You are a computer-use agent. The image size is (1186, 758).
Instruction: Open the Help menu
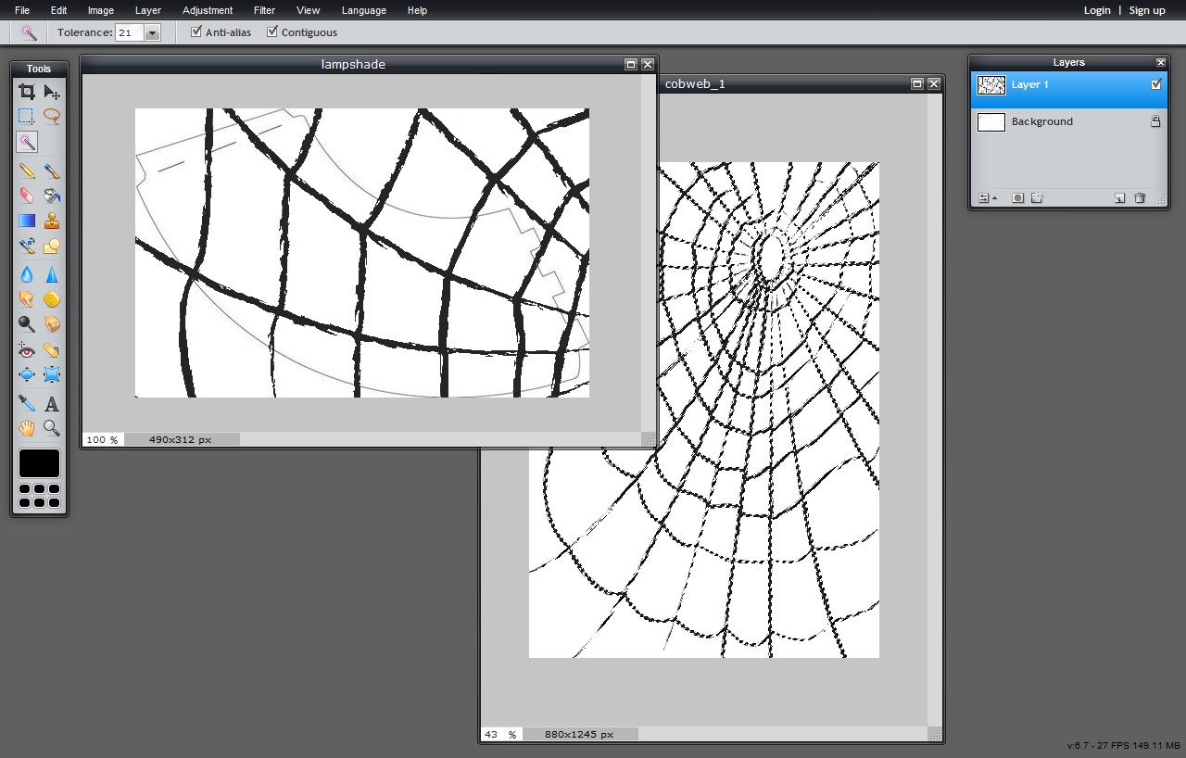coord(417,10)
